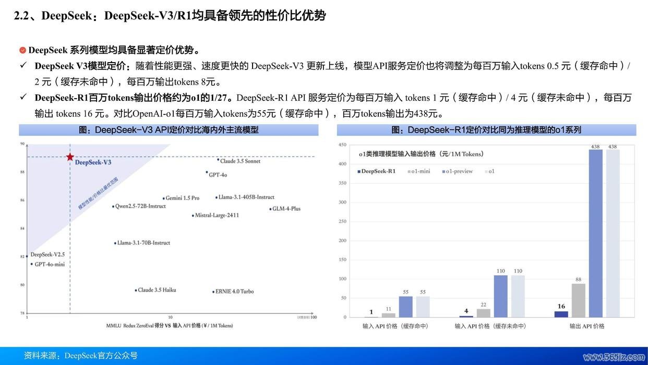Click the value label 11 in cache-hit group
The width and height of the screenshot is (648, 365).
pyautogui.click(x=388, y=309)
